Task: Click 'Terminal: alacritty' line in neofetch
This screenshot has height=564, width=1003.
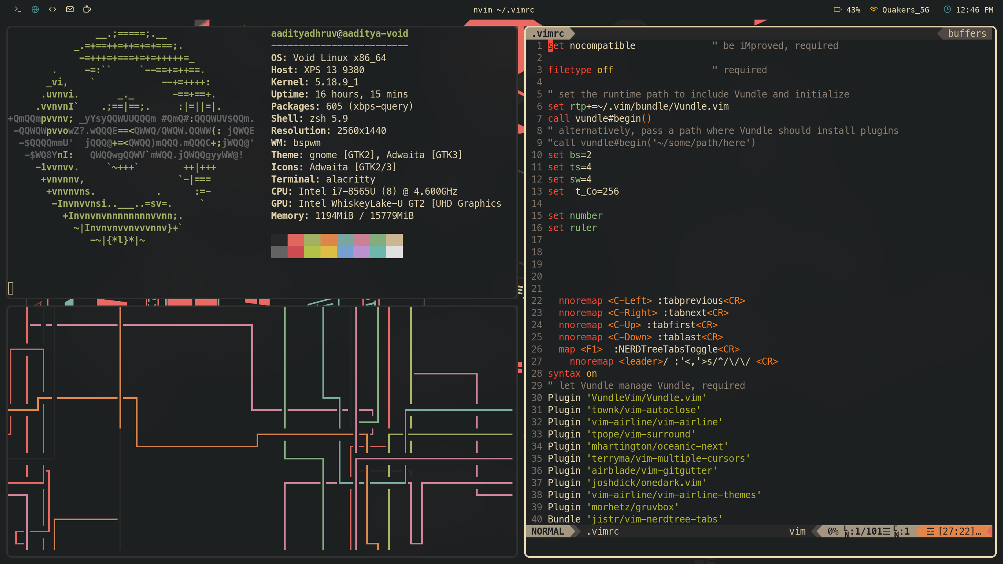Action: point(323,179)
